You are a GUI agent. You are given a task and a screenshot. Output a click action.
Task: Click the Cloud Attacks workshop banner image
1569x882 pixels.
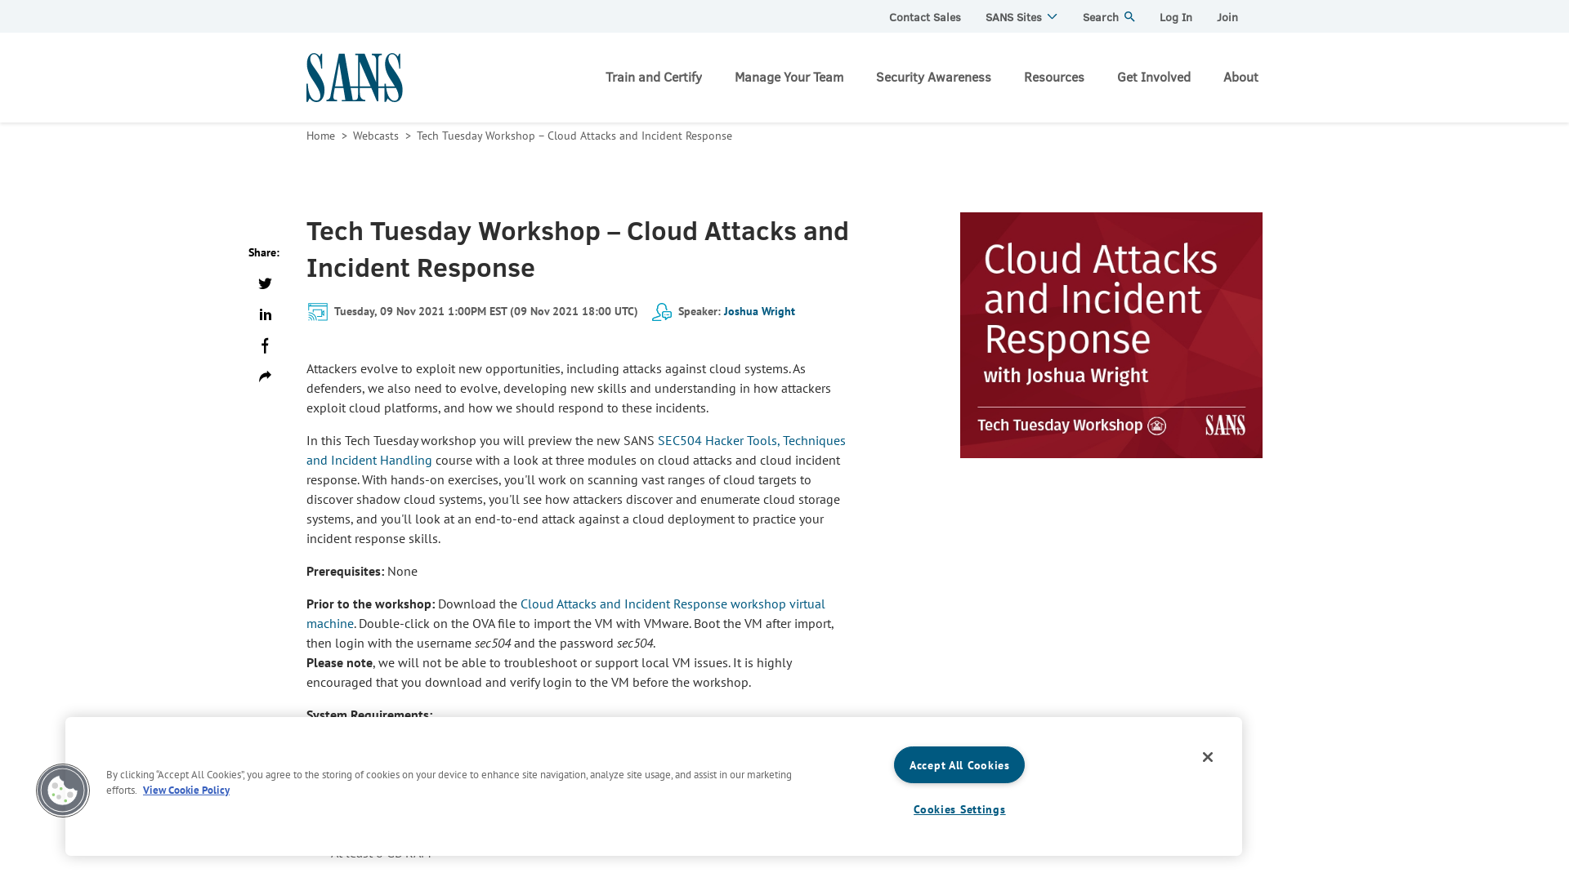(x=1111, y=335)
